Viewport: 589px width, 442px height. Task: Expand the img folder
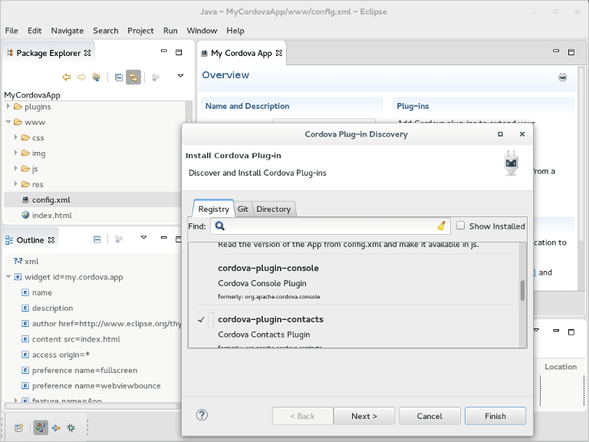click(x=16, y=153)
